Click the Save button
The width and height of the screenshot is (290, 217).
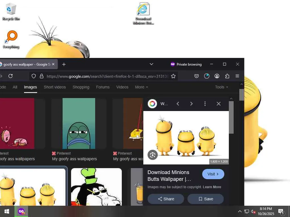coord(206,199)
